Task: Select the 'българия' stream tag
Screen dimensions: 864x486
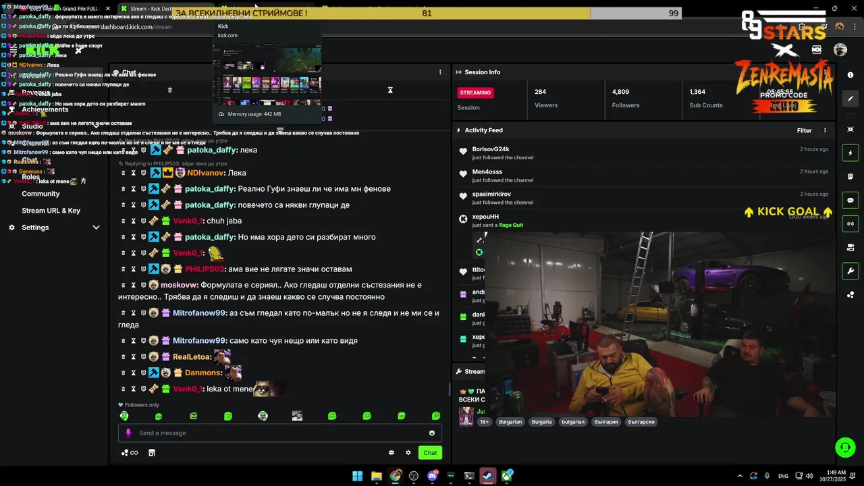Action: tap(606, 422)
